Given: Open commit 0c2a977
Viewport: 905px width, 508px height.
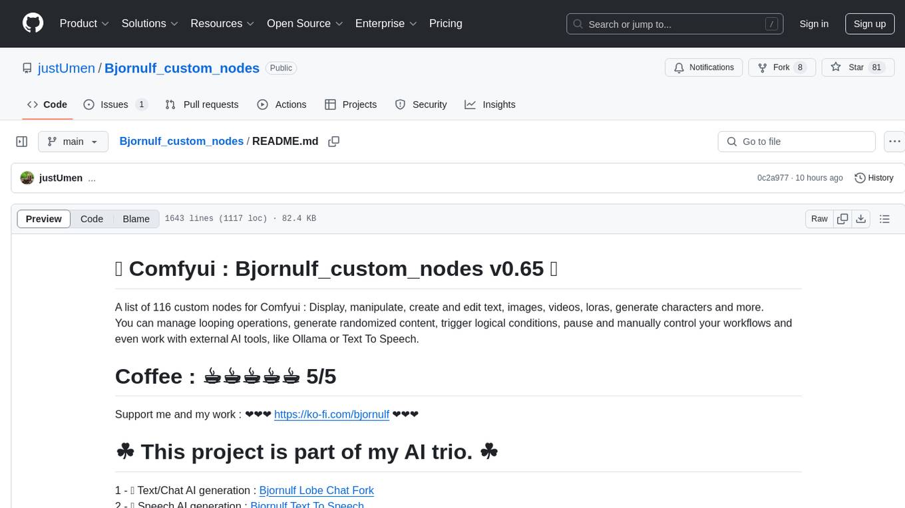Looking at the screenshot, I should (x=773, y=178).
